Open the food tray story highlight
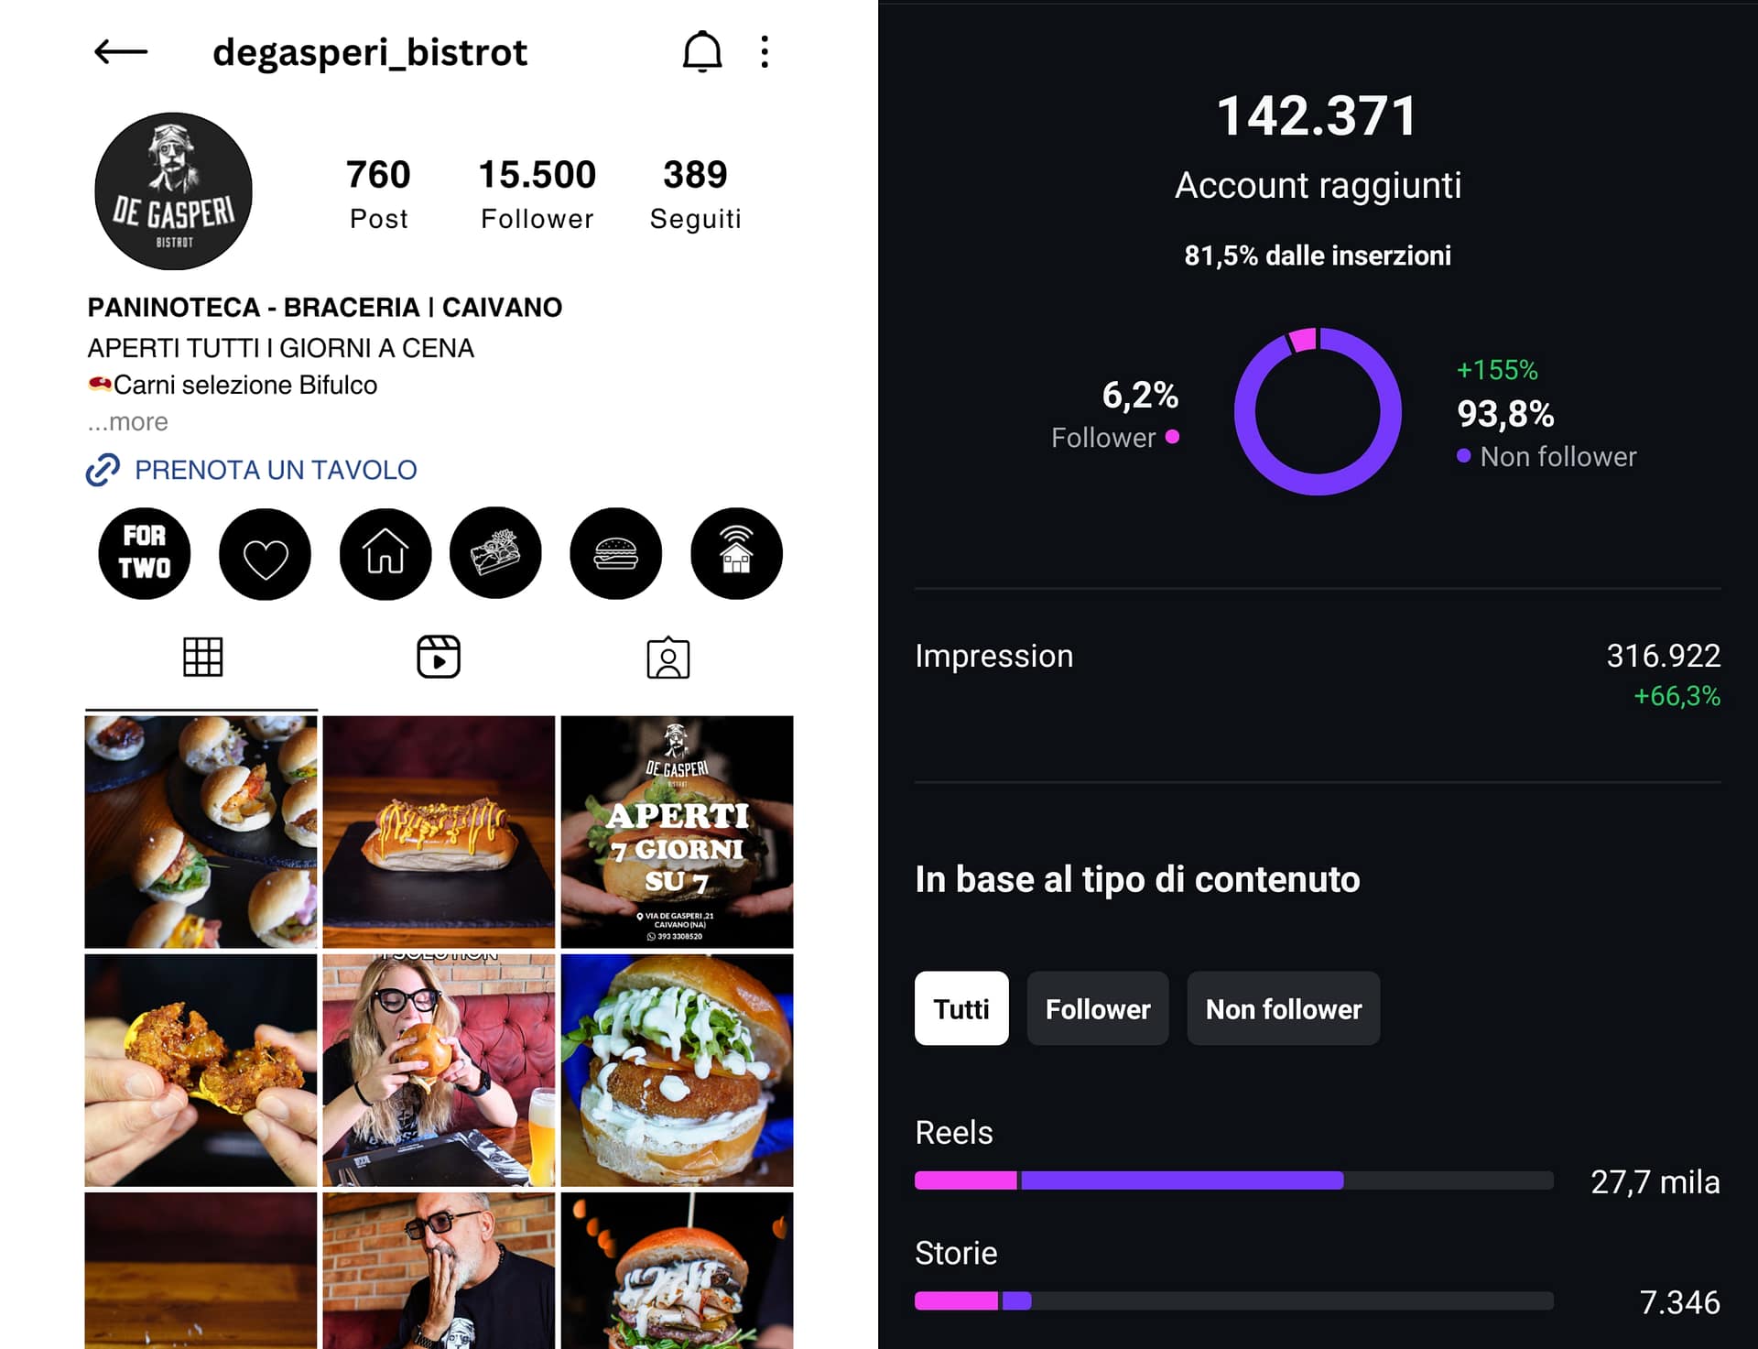The height and width of the screenshot is (1349, 1758). point(495,553)
